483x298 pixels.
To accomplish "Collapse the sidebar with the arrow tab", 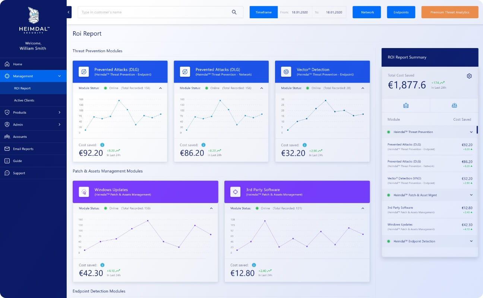I will [x=69, y=12].
